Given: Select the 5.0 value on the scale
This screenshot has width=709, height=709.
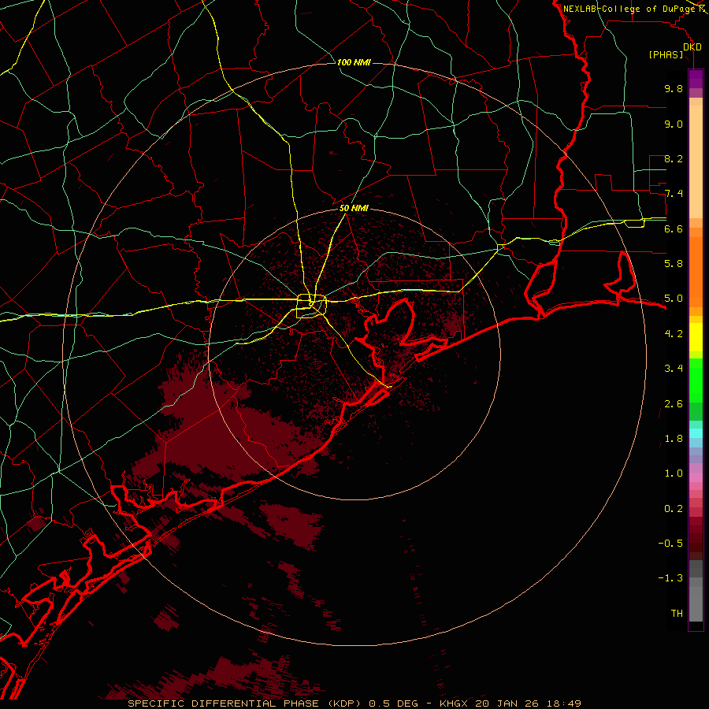Looking at the screenshot, I should click(674, 299).
